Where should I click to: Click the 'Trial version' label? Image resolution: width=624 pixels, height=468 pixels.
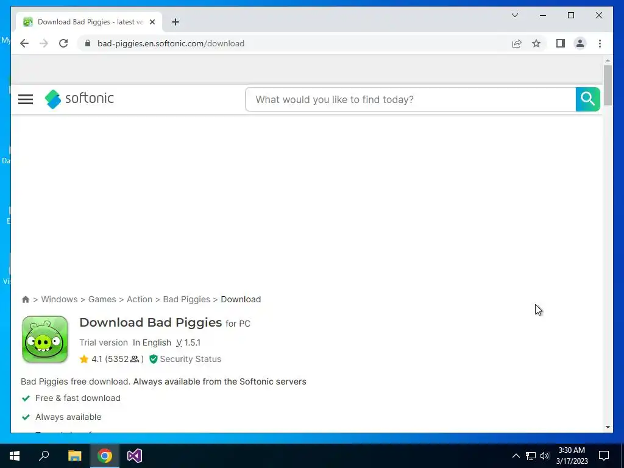click(104, 342)
